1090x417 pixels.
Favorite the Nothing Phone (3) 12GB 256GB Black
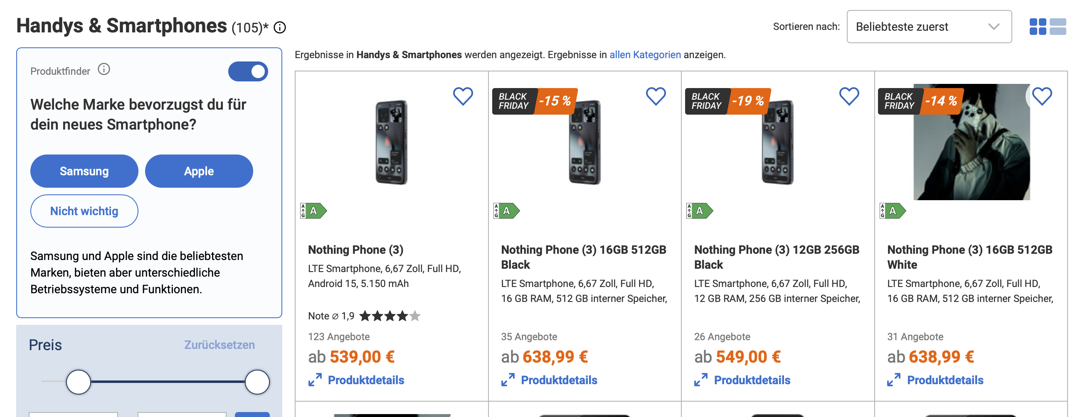(x=848, y=96)
